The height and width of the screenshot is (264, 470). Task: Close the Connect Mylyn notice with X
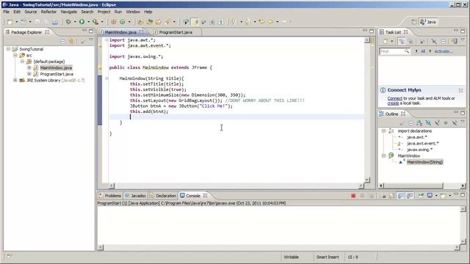460,90
